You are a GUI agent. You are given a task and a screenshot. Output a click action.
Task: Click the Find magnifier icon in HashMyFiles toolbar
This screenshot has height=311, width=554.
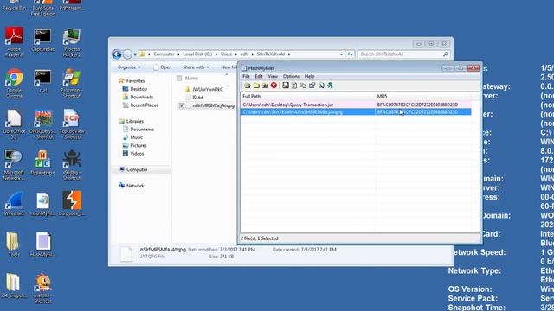coord(321,86)
